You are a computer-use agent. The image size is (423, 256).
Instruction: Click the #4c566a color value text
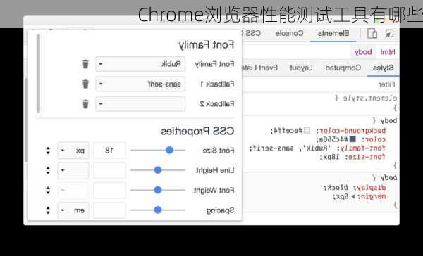pos(333,139)
